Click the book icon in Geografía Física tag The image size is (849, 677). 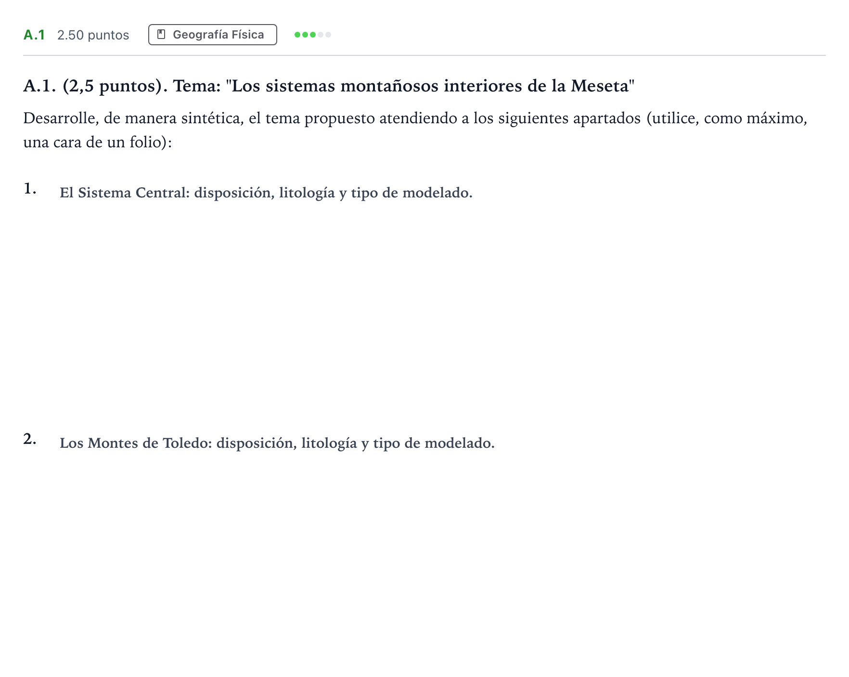click(161, 35)
